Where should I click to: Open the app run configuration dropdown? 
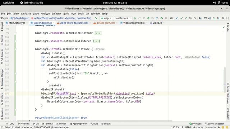pos(106,18)
